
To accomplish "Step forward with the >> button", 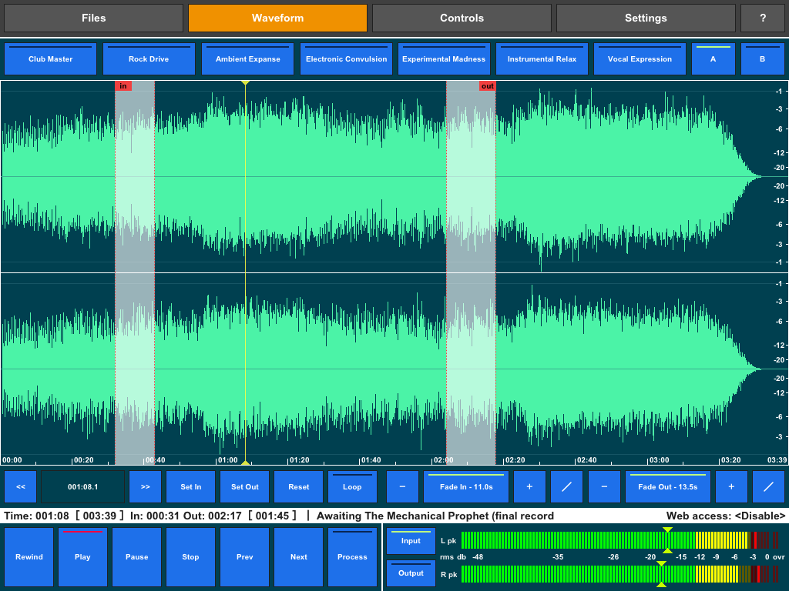I will (x=145, y=487).
